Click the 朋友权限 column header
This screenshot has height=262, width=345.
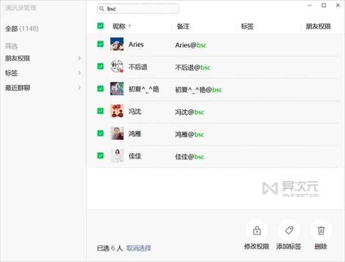click(x=318, y=26)
